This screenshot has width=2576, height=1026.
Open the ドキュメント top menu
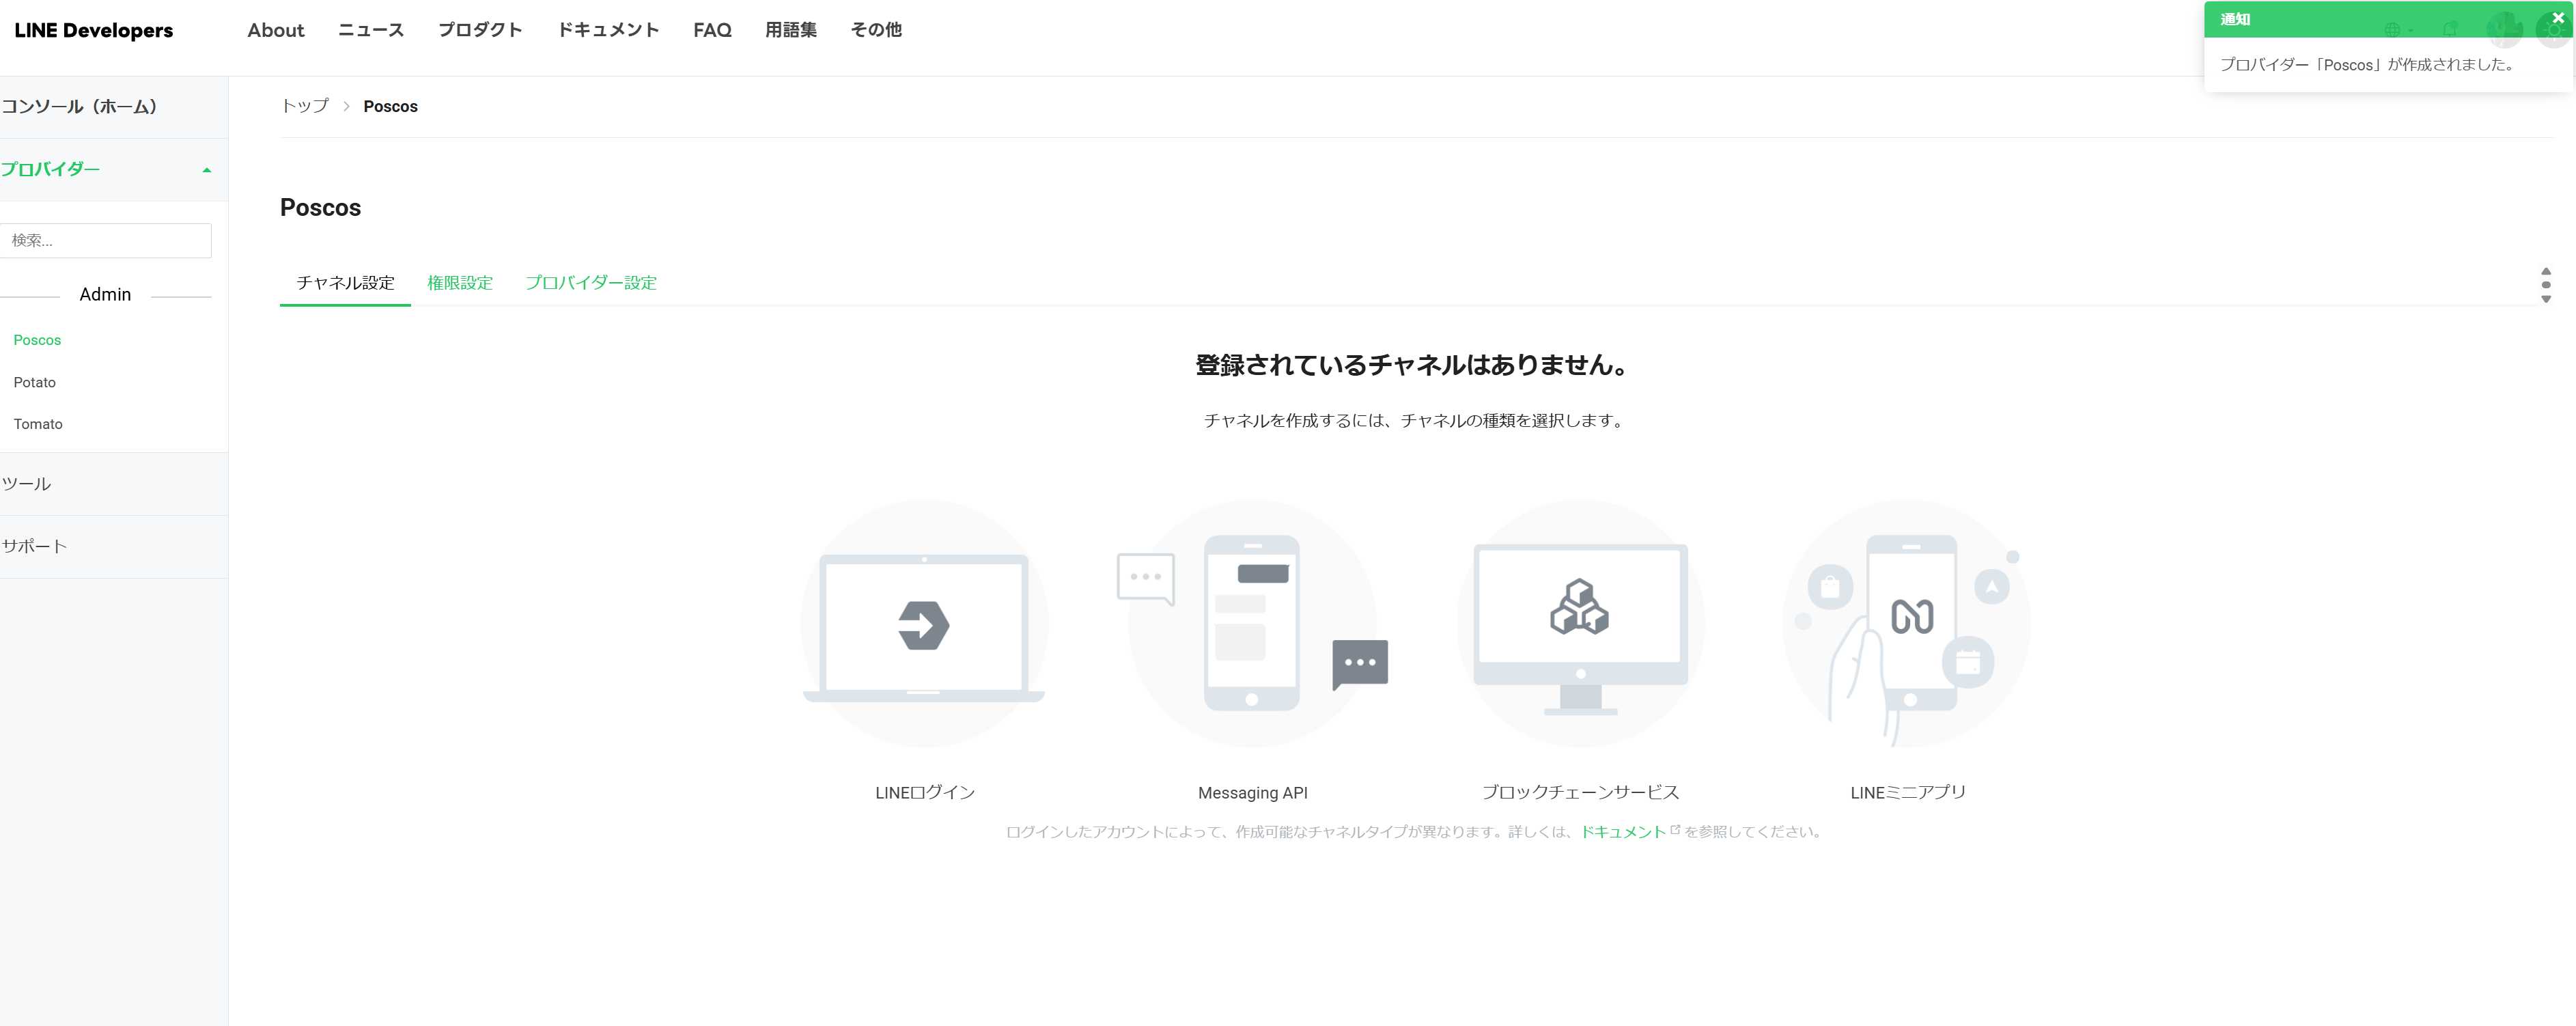click(x=608, y=30)
